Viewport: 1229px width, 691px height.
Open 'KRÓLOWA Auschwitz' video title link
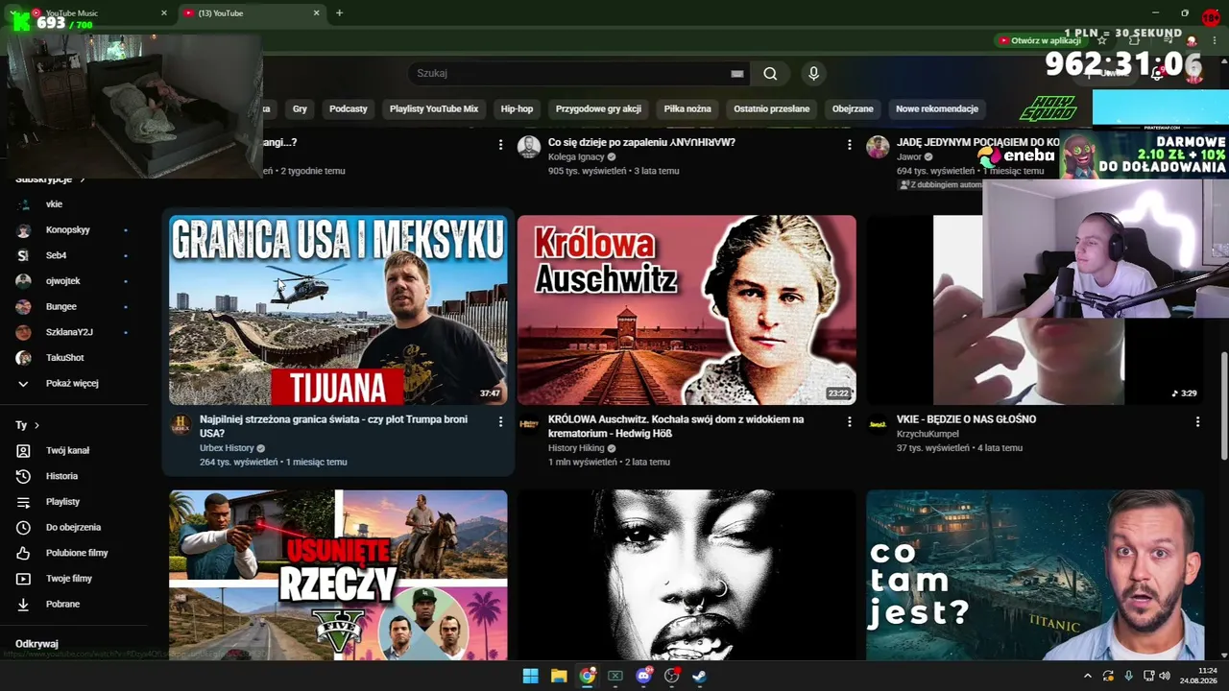tap(676, 426)
